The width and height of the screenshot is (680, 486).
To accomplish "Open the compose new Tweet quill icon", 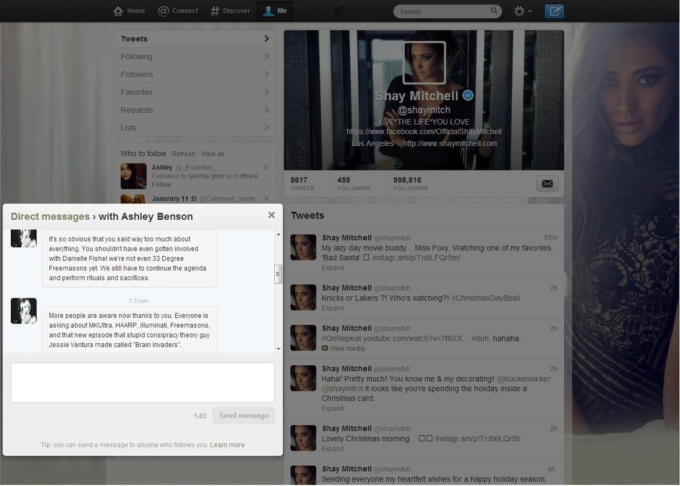I will pyautogui.click(x=554, y=10).
